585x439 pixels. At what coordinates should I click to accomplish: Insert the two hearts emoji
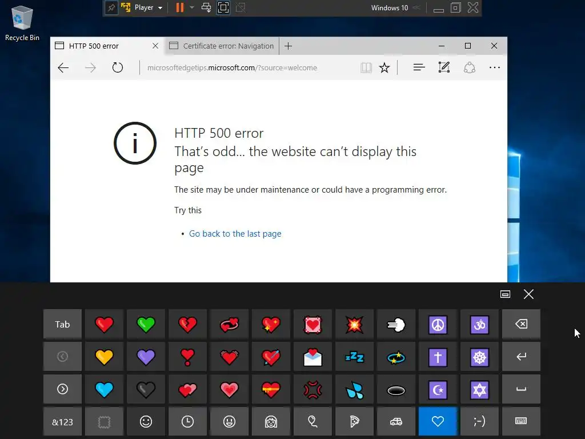tap(187, 389)
